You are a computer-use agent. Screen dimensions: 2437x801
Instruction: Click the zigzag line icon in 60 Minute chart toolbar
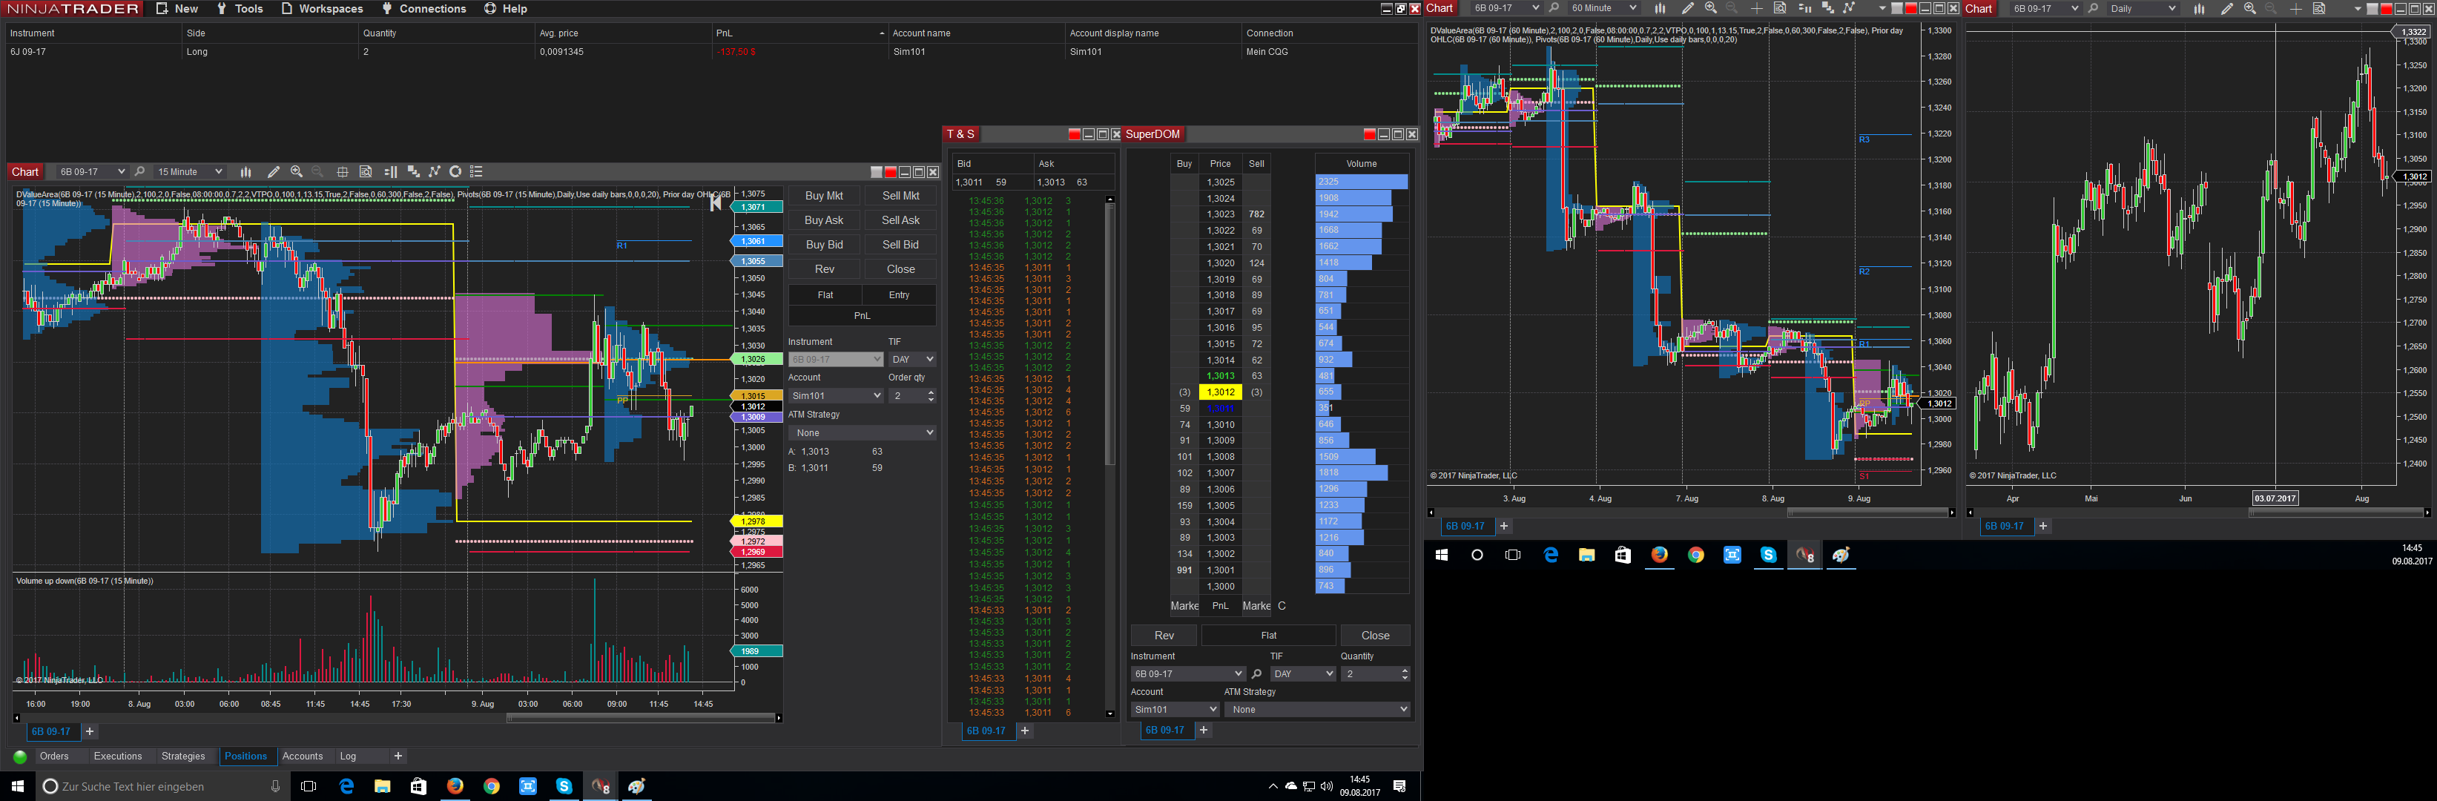1849,8
